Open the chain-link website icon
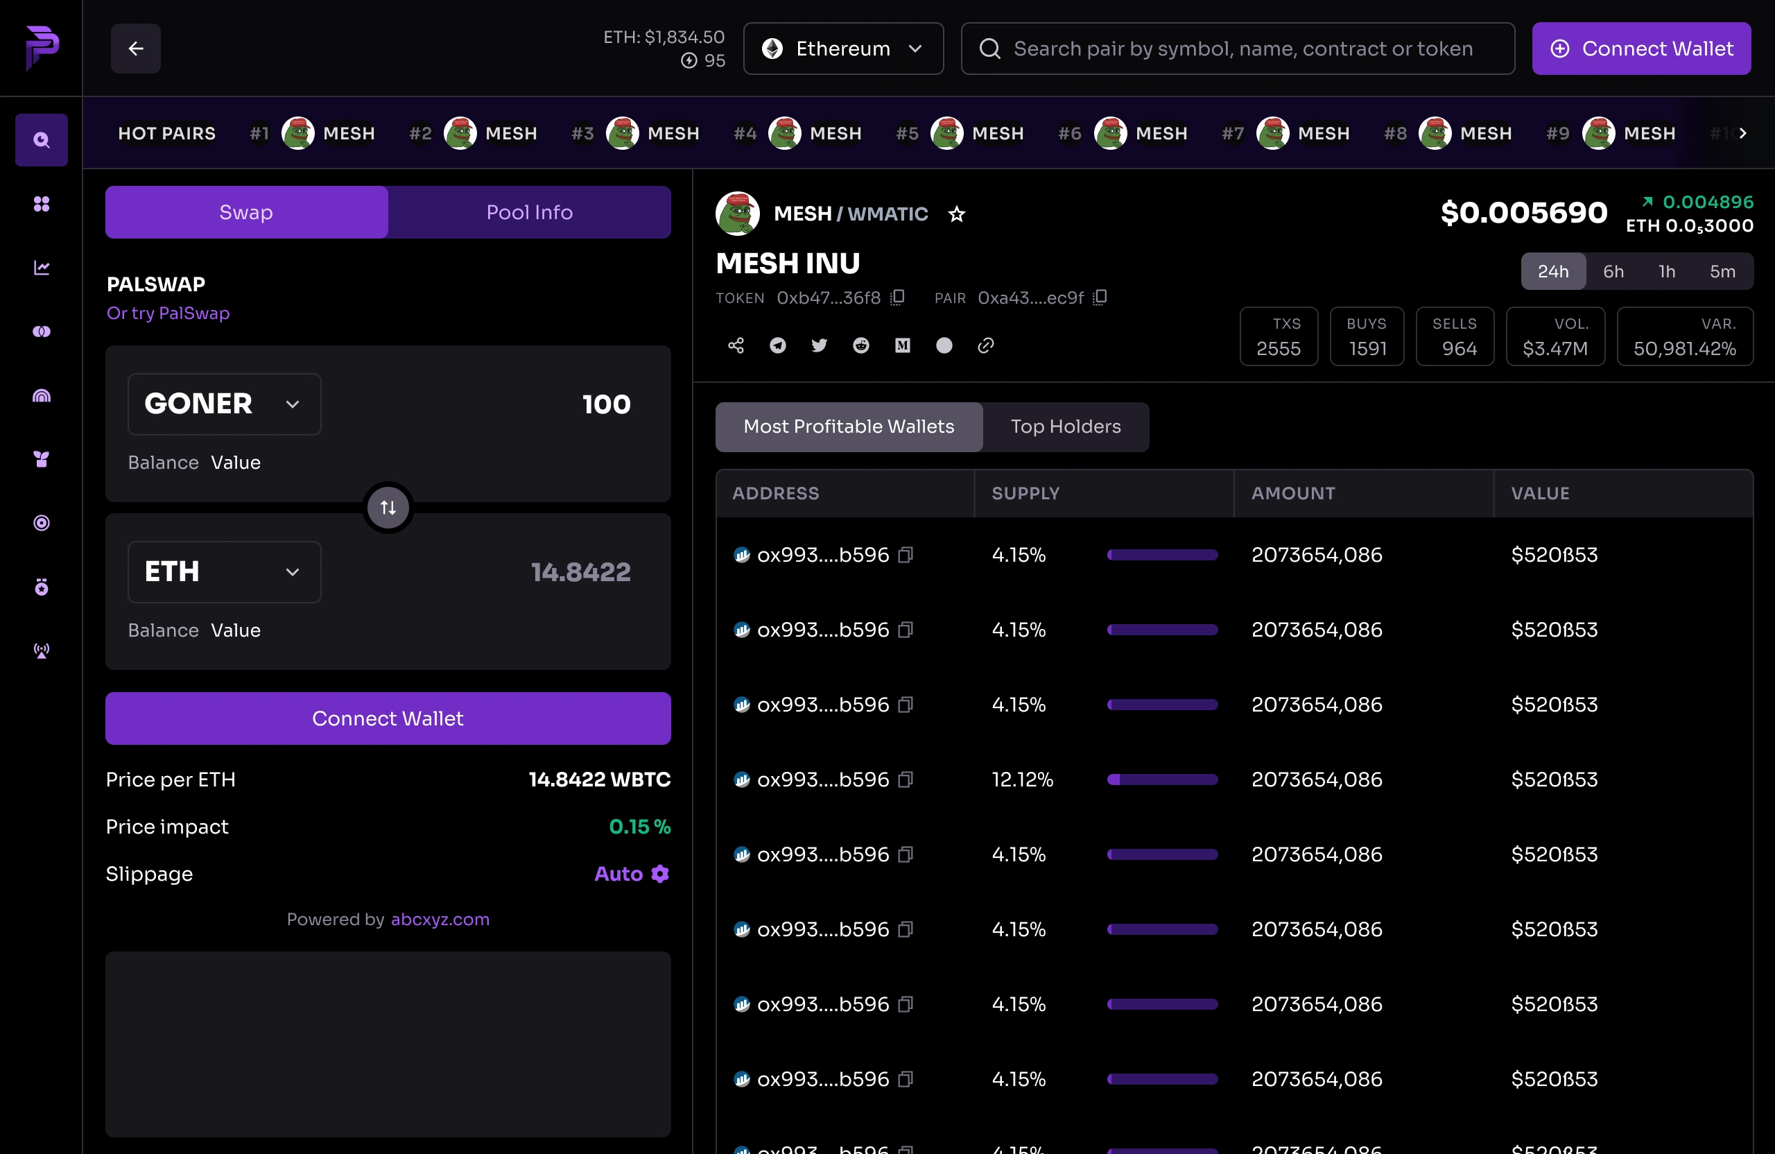1775x1154 pixels. [x=986, y=345]
